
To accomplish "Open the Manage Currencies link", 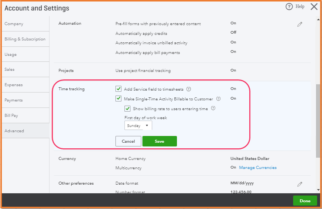I will pos(258,168).
